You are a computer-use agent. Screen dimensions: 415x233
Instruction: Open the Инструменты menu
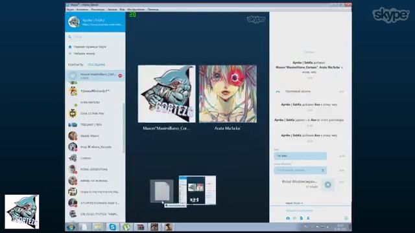(x=136, y=9)
